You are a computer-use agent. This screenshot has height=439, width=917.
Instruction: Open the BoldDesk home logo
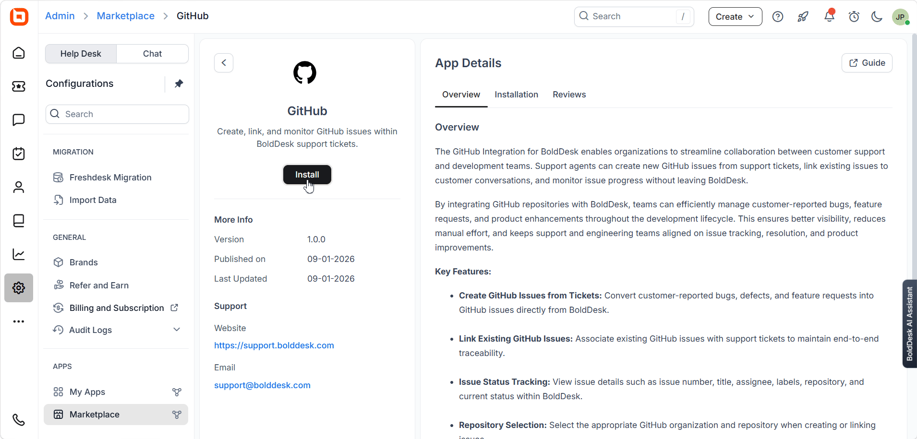tap(19, 16)
